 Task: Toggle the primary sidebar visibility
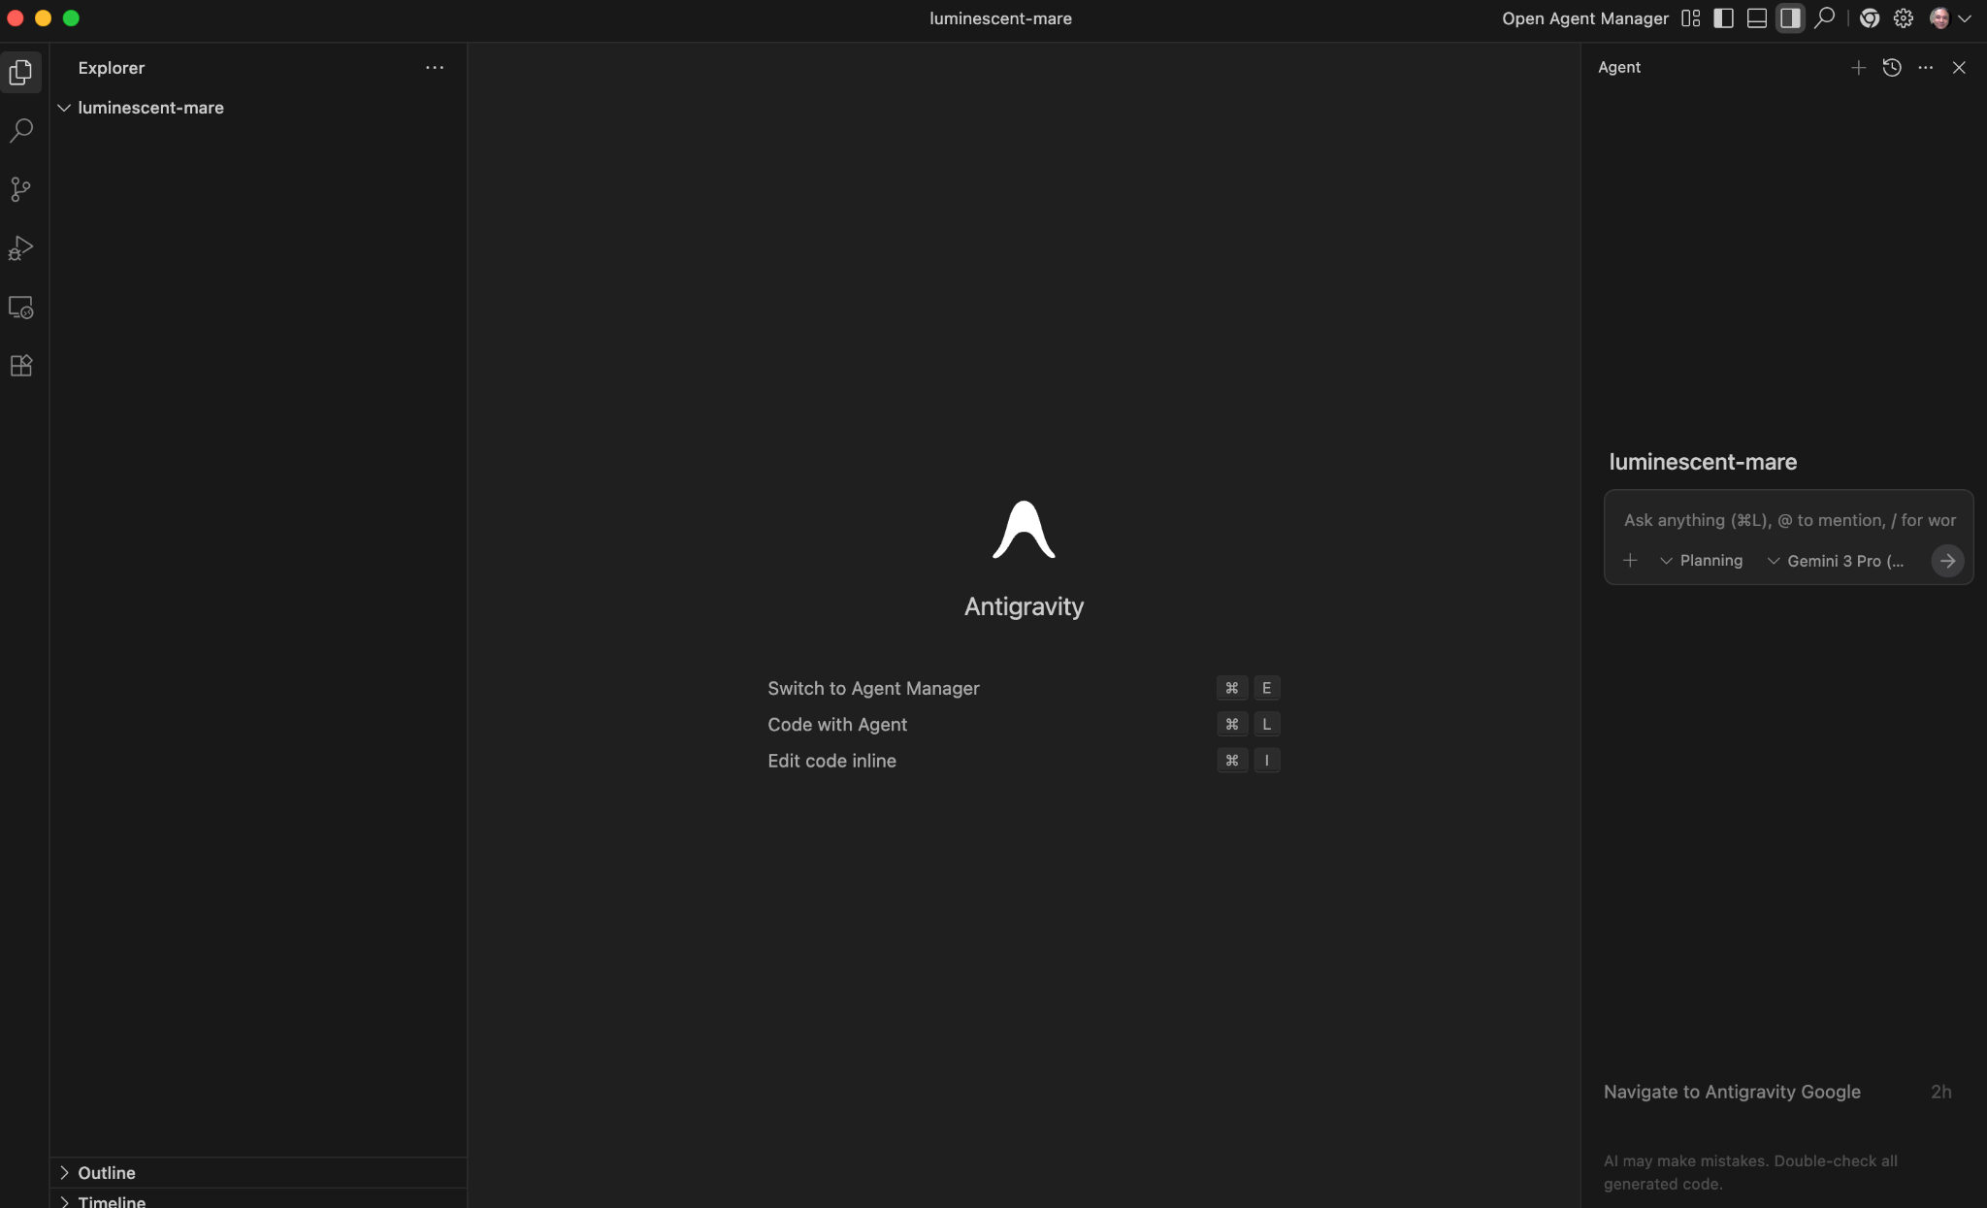tap(1723, 18)
